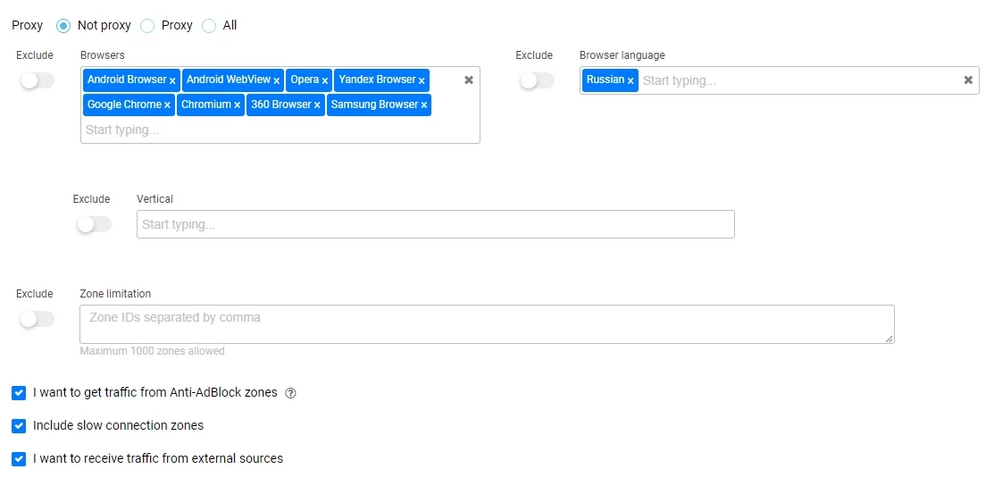Click the Russian language tag label

tap(606, 80)
